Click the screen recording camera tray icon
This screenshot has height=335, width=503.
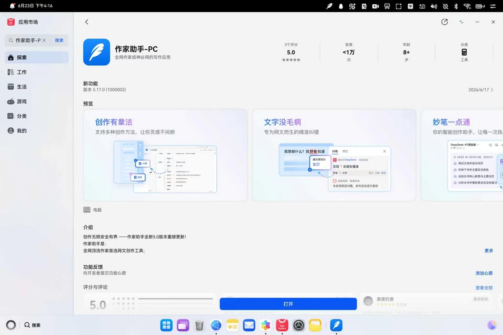pos(375,6)
